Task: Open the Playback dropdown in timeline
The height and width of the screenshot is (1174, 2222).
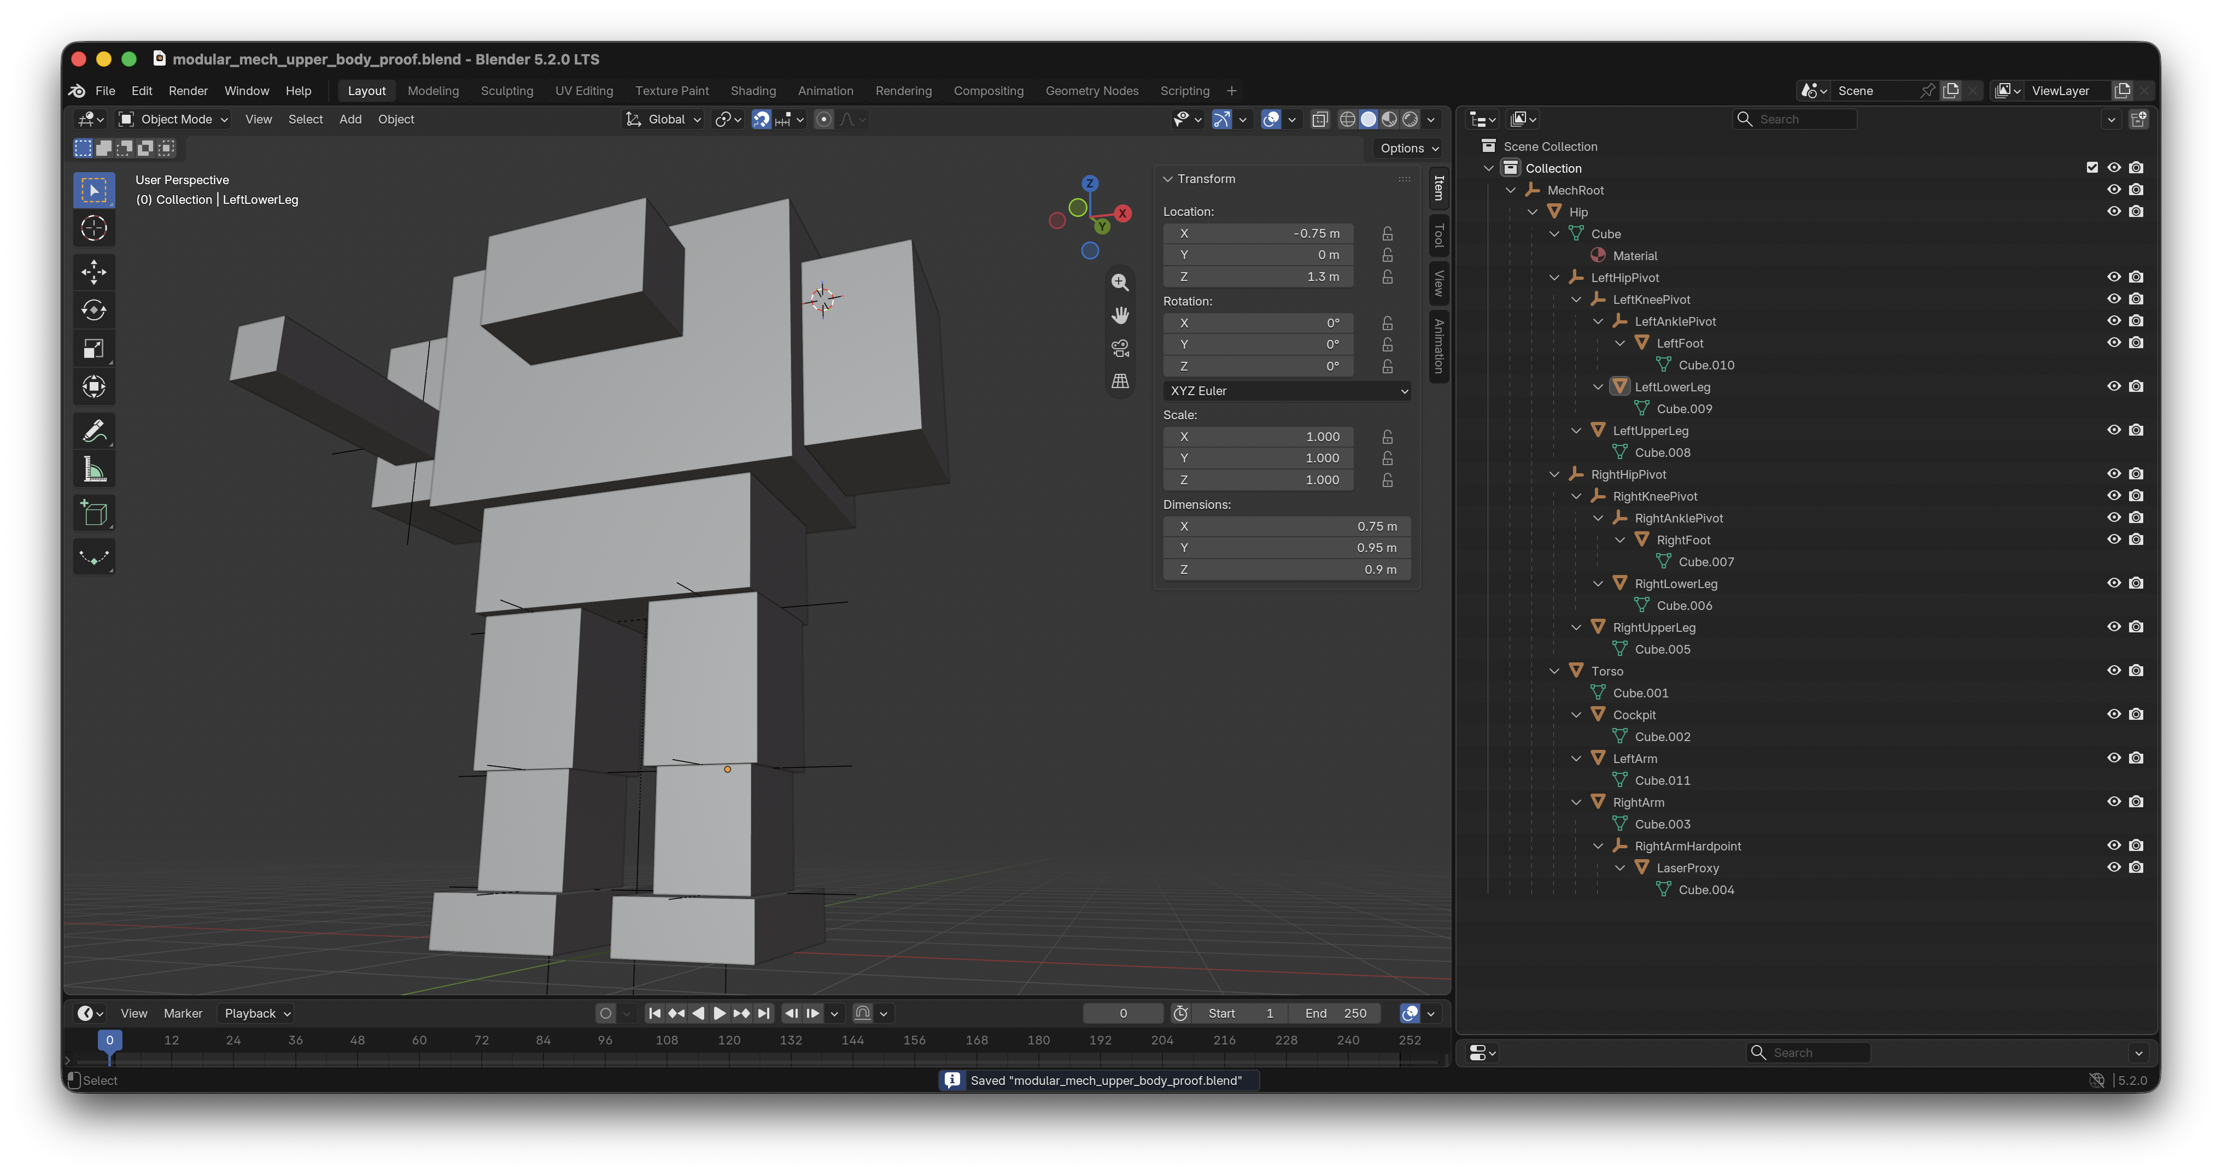Action: pyautogui.click(x=257, y=1014)
